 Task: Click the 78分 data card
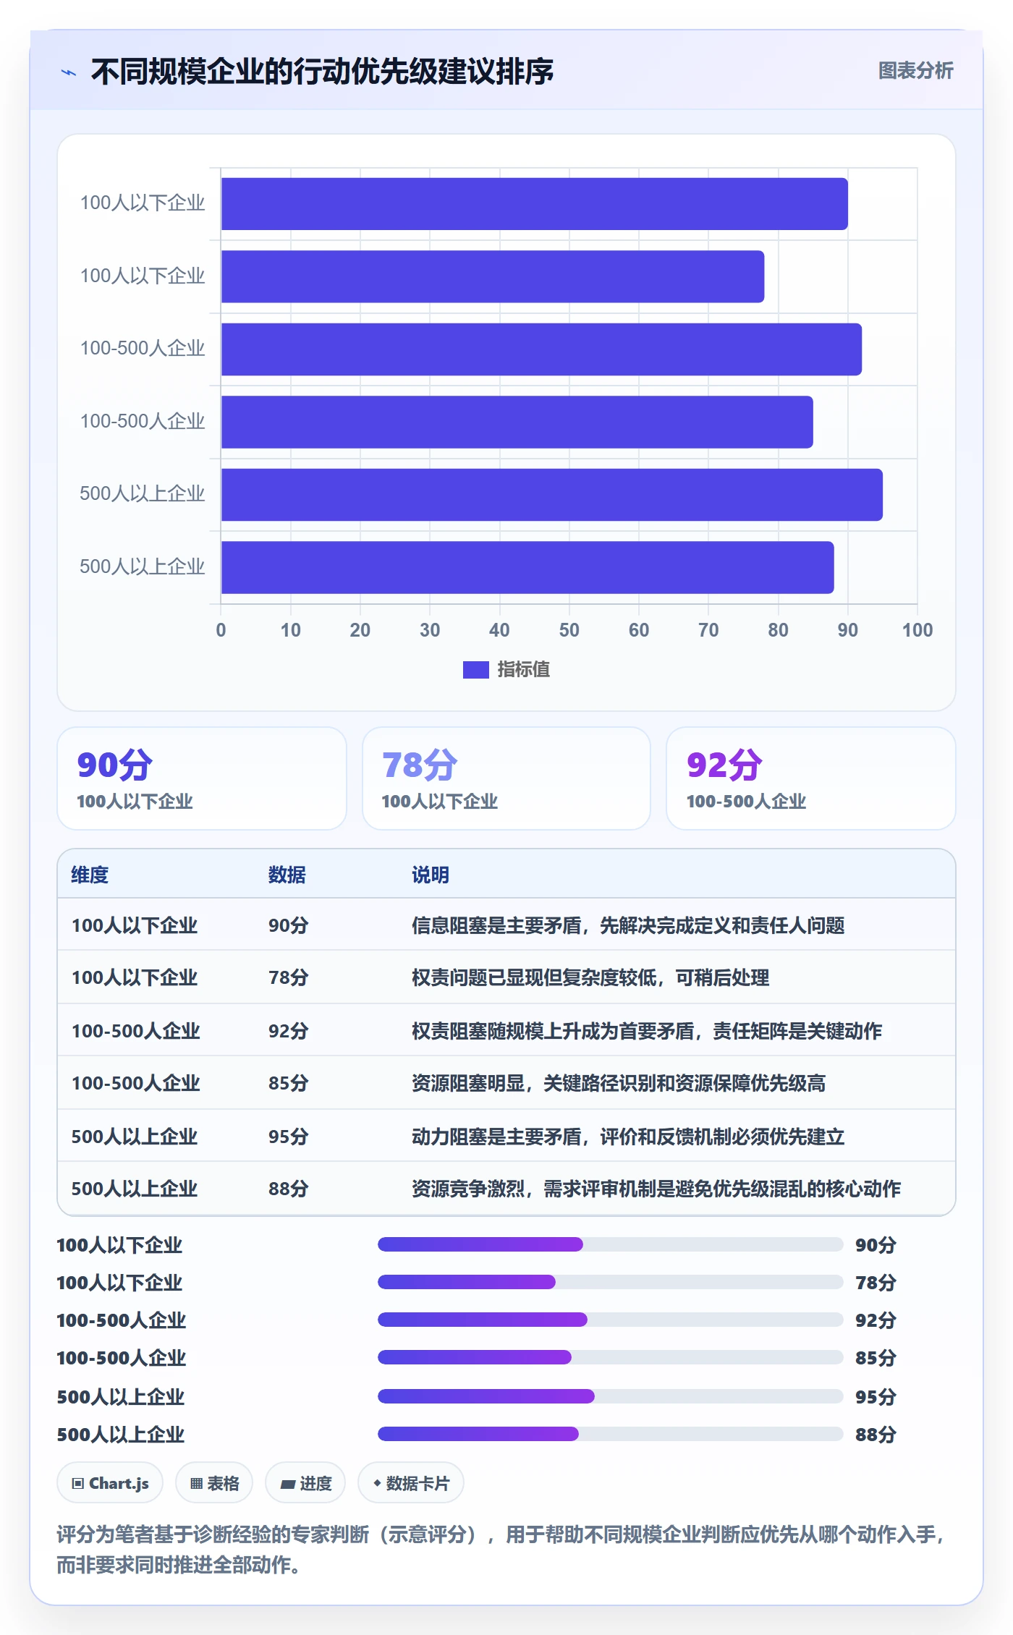pos(506,778)
